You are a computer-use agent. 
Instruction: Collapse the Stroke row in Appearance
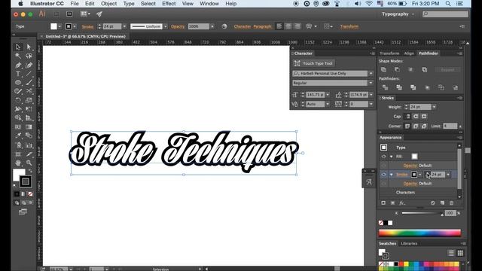(392, 175)
